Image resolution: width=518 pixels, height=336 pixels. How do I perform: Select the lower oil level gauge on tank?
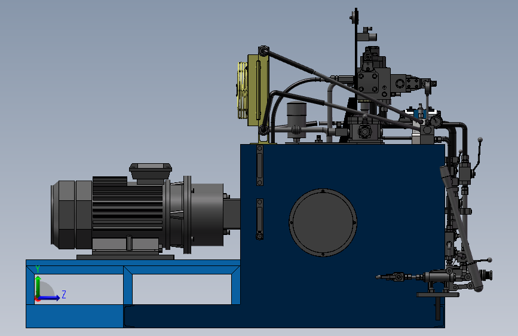tap(260, 219)
